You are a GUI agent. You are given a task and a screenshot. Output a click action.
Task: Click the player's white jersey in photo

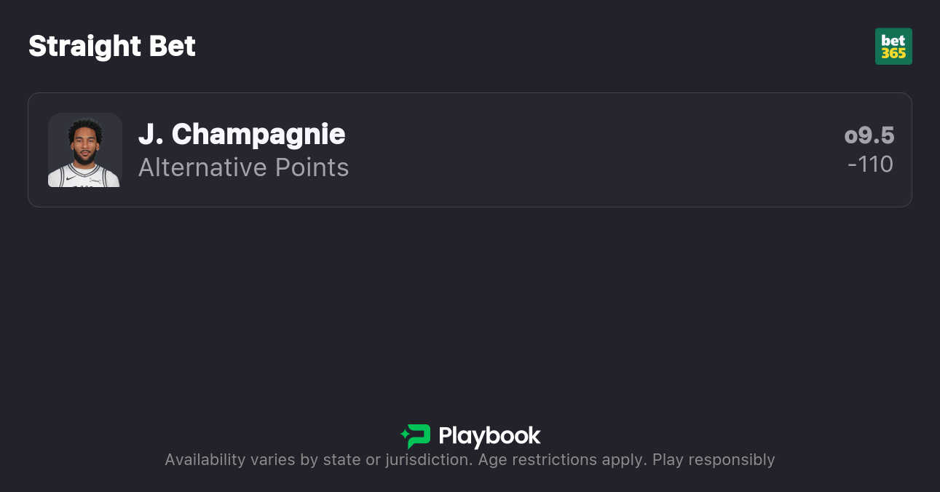coord(85,177)
